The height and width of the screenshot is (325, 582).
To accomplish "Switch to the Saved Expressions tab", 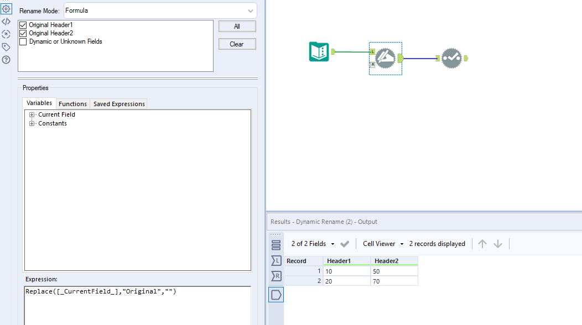I will 118,103.
